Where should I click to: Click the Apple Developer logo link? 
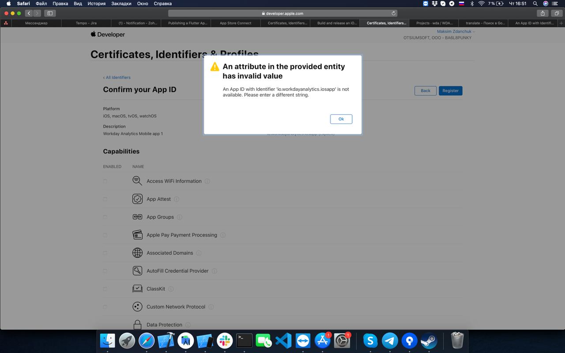pos(108,34)
